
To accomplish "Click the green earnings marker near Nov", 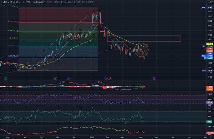I will coord(56,78).
